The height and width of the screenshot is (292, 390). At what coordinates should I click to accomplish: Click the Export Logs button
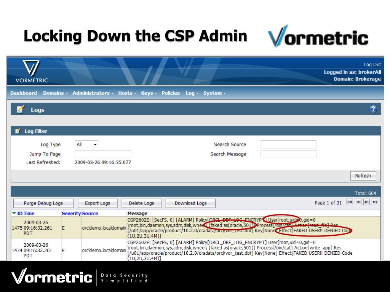click(97, 203)
